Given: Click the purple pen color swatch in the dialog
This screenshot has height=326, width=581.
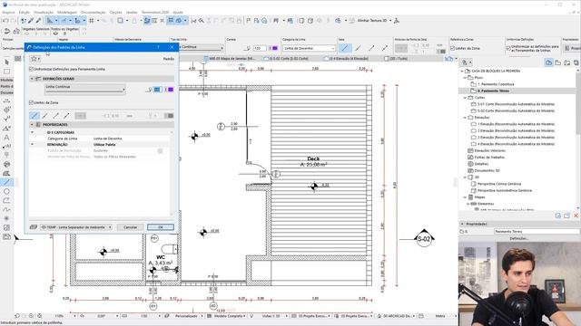Looking at the screenshot, I should tap(171, 90).
